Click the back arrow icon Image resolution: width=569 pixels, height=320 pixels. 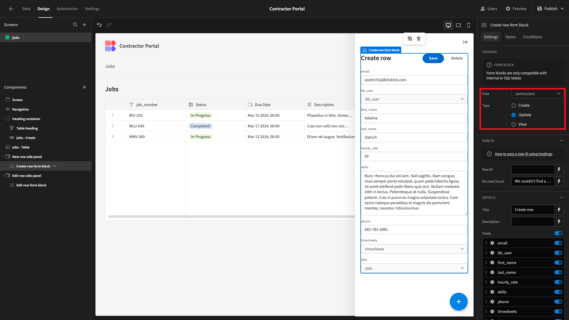click(x=11, y=9)
